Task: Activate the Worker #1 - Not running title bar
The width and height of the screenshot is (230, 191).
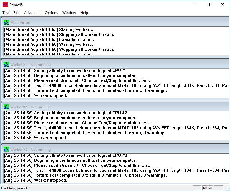Action: pyautogui.click(x=115, y=64)
